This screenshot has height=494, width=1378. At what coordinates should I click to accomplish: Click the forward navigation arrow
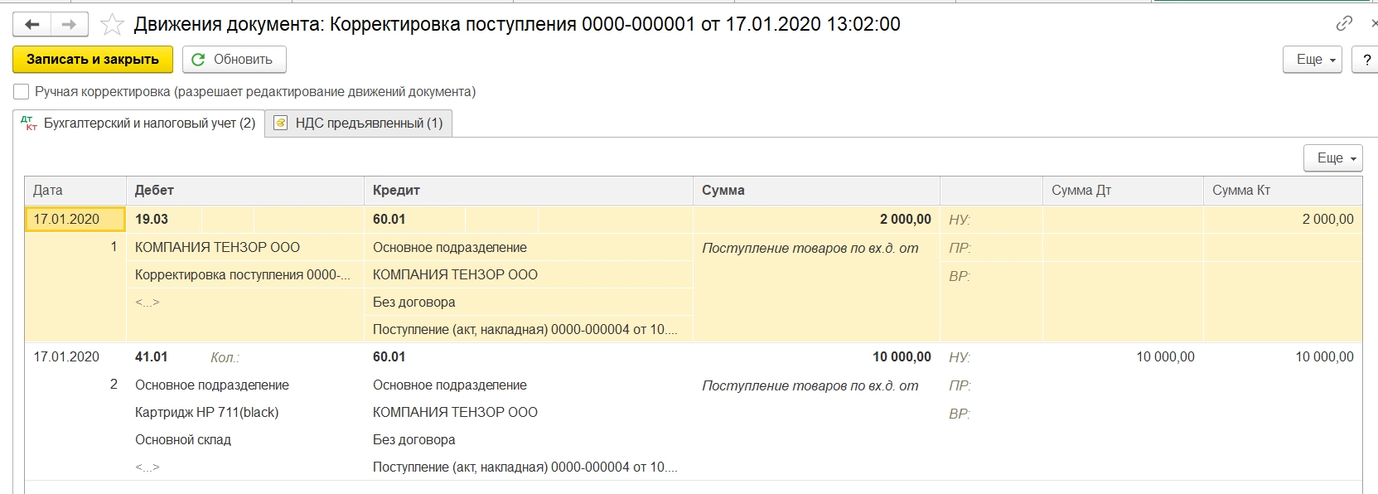(x=70, y=25)
